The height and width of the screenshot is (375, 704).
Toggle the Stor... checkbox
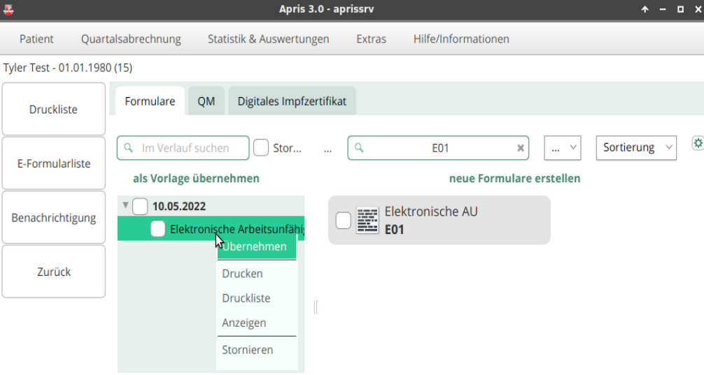(x=261, y=147)
